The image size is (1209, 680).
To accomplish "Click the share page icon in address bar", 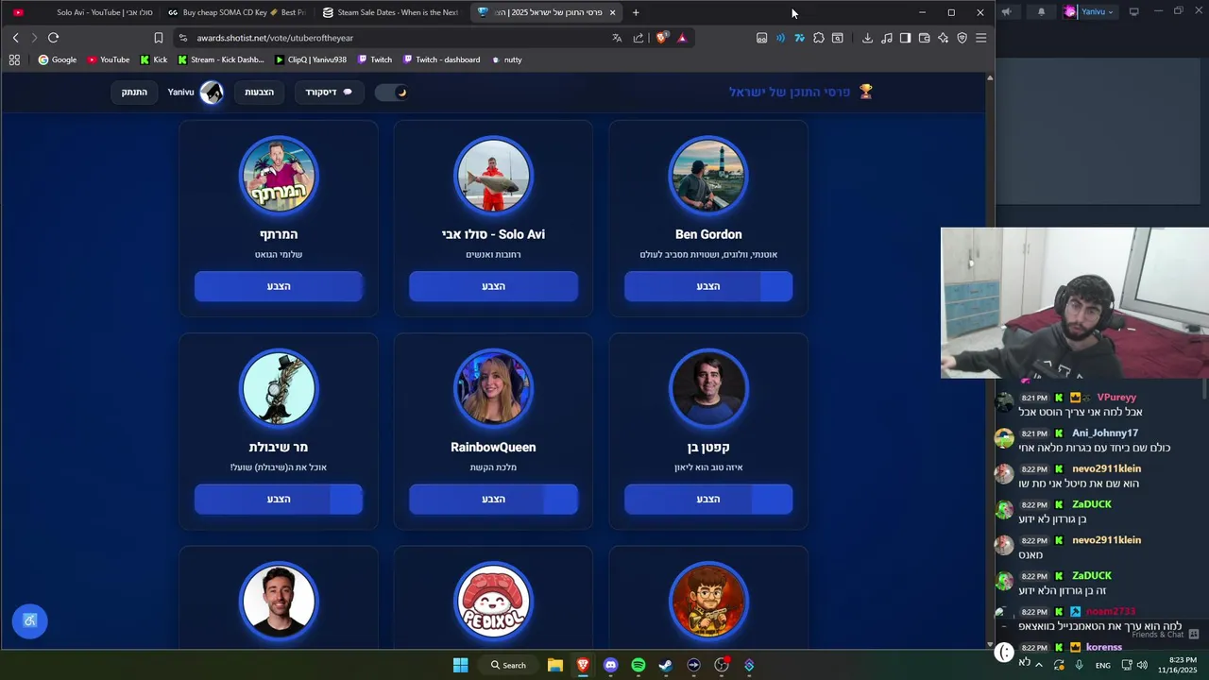I will pos(639,38).
